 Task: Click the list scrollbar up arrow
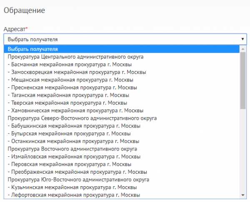[x=243, y=49]
